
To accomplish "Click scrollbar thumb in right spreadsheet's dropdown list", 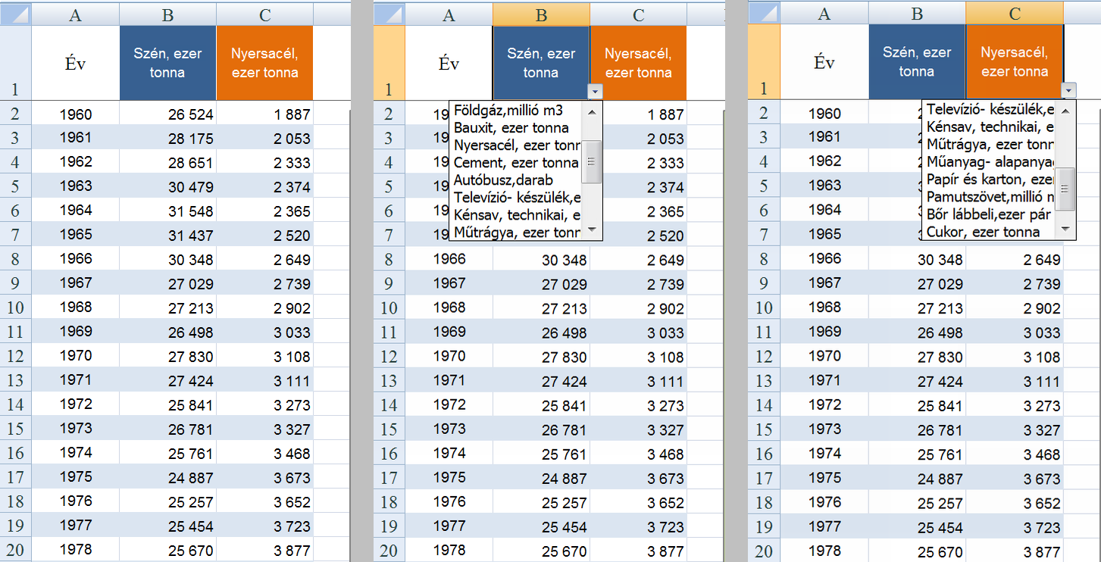I will coord(1066,189).
